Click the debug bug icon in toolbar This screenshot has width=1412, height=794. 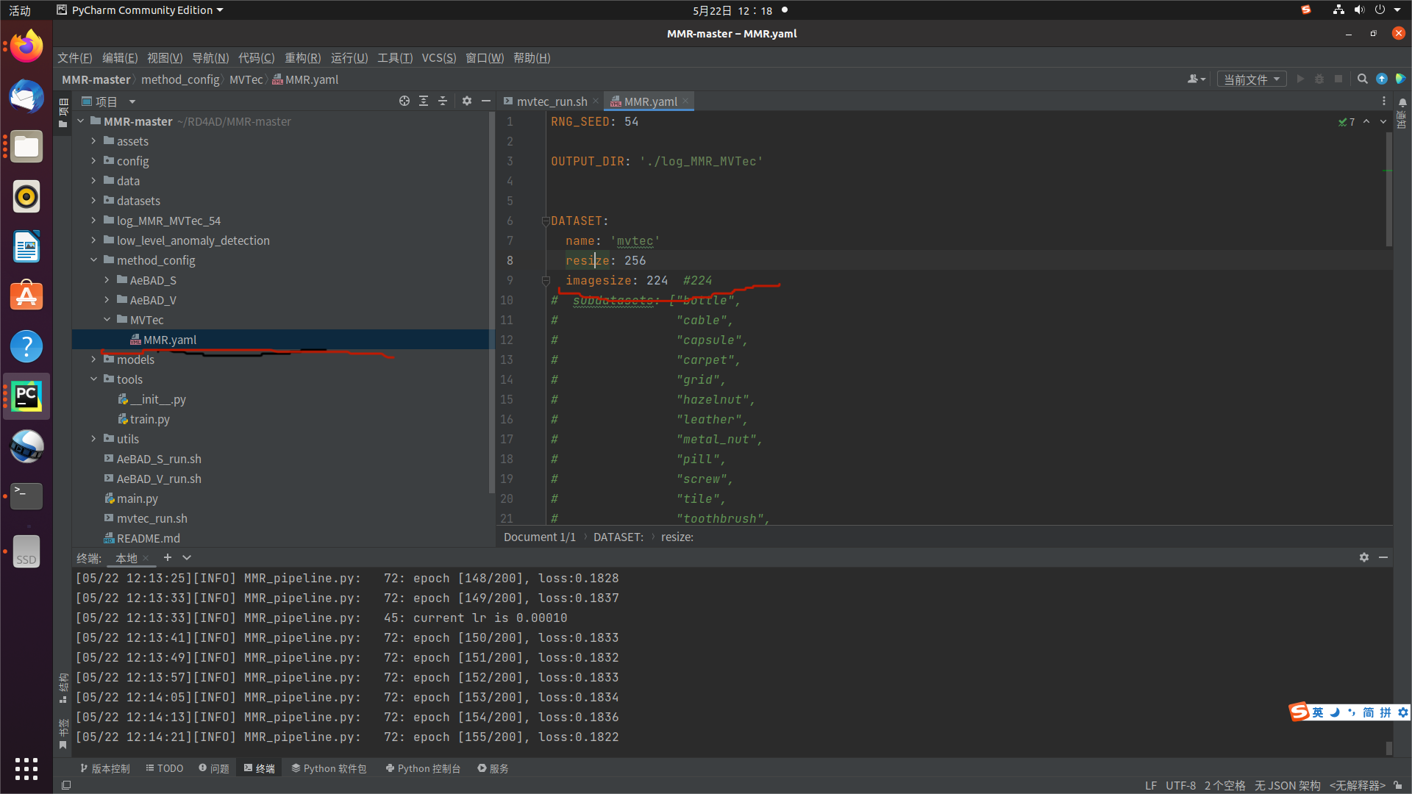(1319, 79)
